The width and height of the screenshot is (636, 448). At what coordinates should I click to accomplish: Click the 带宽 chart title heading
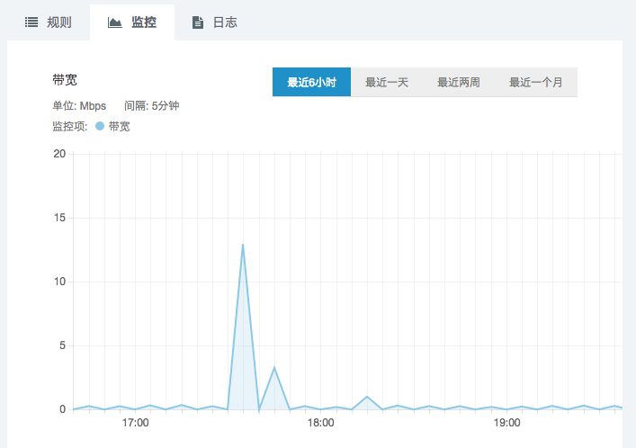[x=65, y=80]
